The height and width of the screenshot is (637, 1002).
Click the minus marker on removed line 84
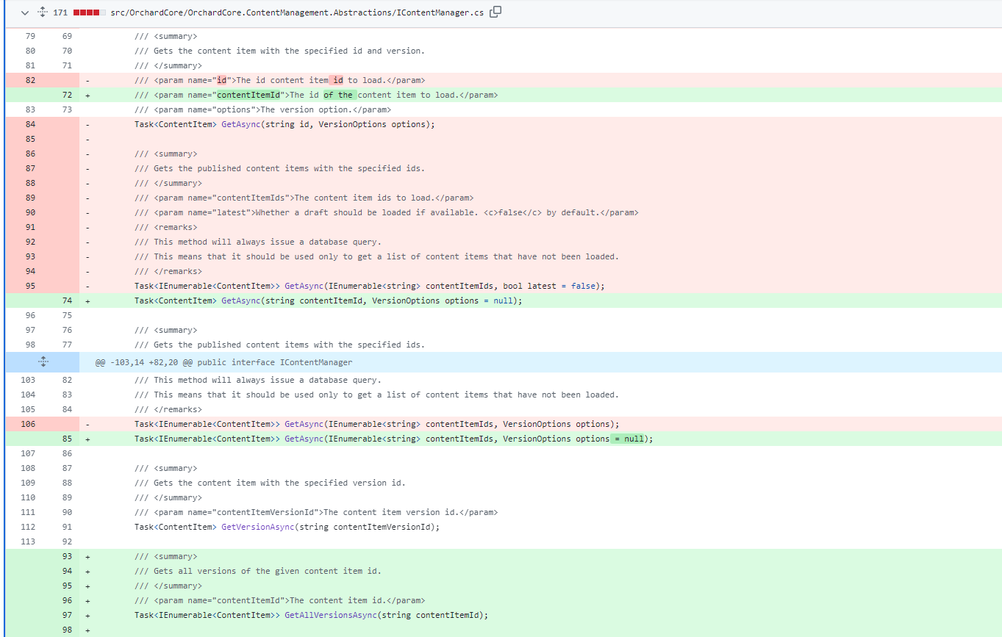[87, 124]
